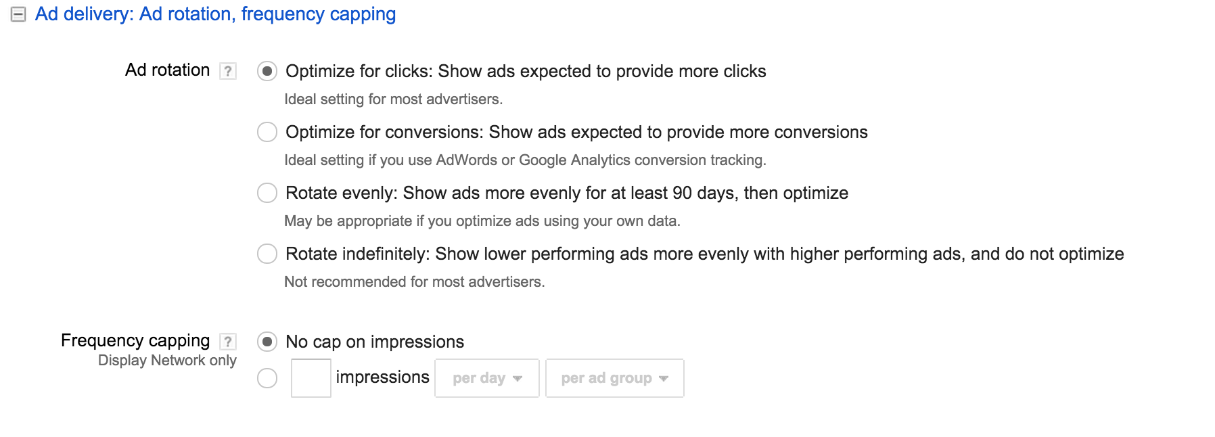Enable the custom impressions cap option
This screenshot has height=437, width=1215.
coord(269,379)
